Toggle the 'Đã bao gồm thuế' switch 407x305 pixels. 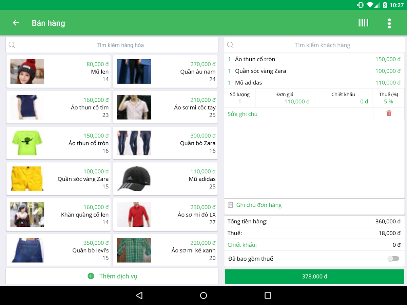(x=393, y=259)
